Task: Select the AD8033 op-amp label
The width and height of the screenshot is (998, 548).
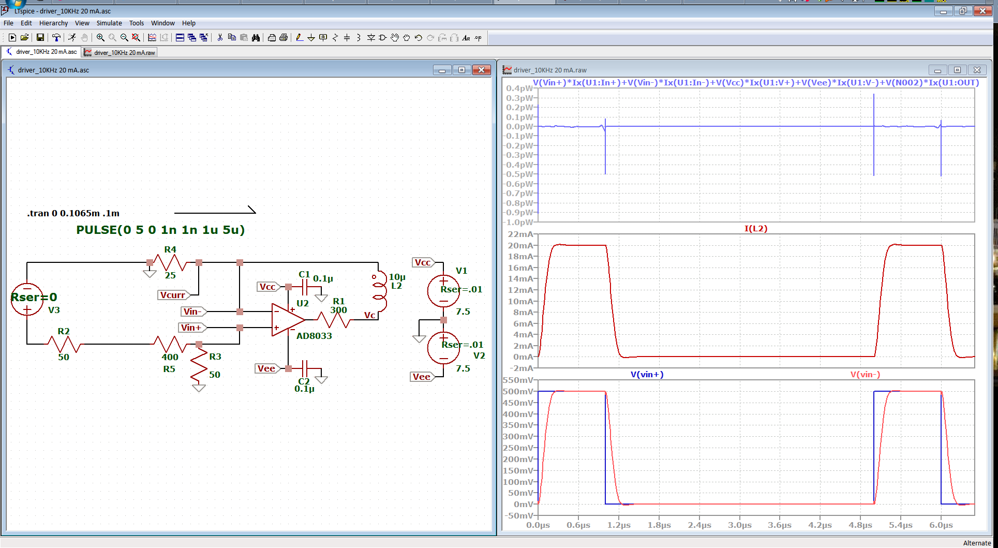Action: pos(314,336)
